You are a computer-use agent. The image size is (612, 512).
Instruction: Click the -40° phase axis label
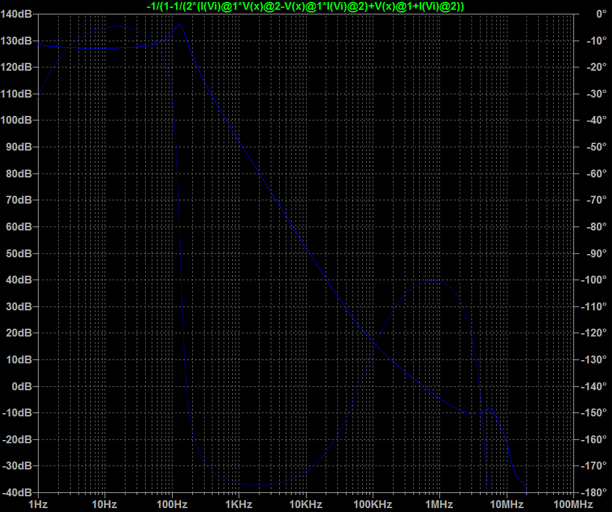click(596, 120)
